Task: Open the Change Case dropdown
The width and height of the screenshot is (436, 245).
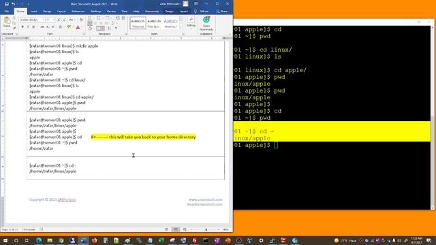Action: click(72, 20)
